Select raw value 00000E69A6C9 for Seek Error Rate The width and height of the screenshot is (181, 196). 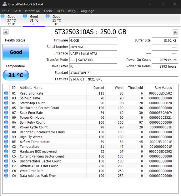point(161,112)
